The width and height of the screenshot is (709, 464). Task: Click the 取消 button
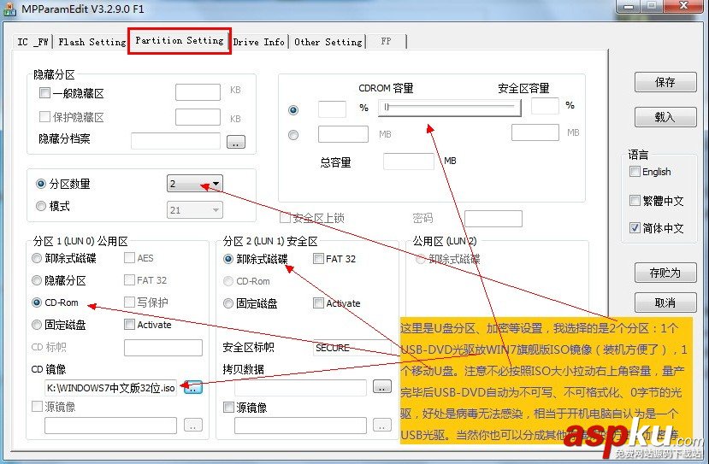click(x=665, y=302)
